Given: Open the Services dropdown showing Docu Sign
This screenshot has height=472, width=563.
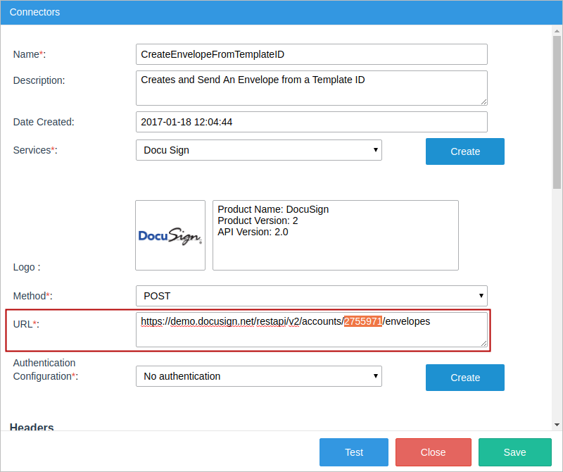Looking at the screenshot, I should click(x=258, y=150).
